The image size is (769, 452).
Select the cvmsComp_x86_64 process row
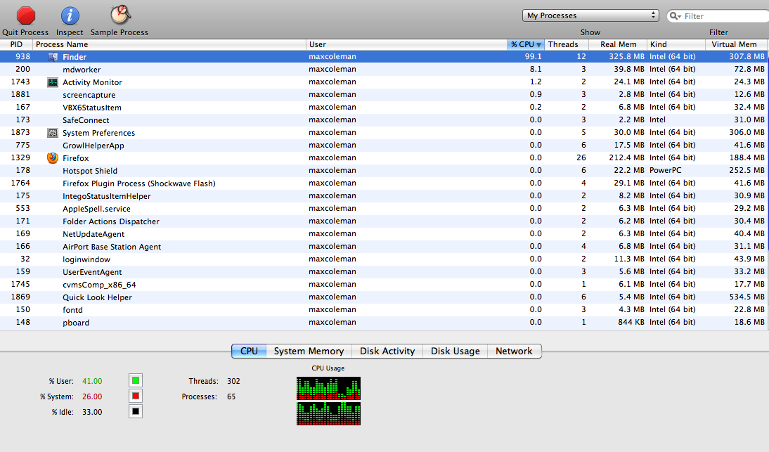(384, 284)
